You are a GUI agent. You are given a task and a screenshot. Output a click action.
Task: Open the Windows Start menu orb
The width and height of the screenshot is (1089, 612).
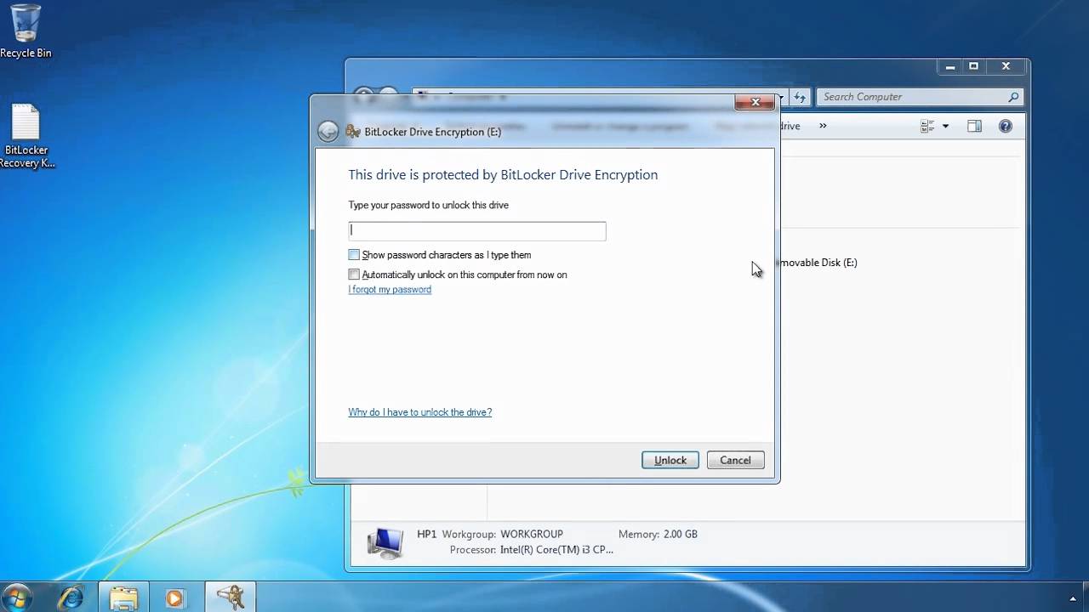click(18, 597)
